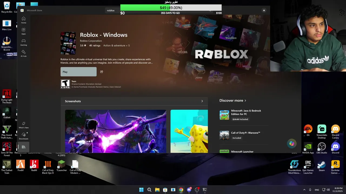Open the 4K ratings link
The image size is (346, 194).
point(95,46)
